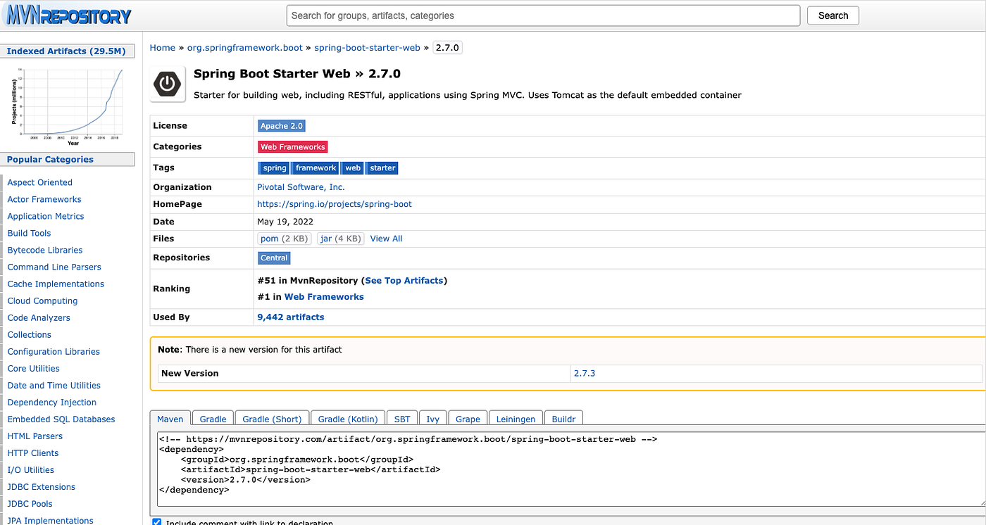This screenshot has height=525, width=986.
Task: Open Bytecode Libraries category
Action: point(45,250)
